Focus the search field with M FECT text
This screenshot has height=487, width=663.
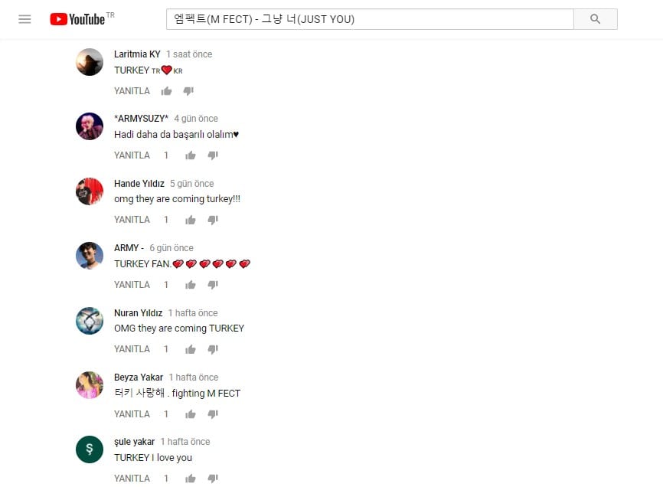coord(370,19)
